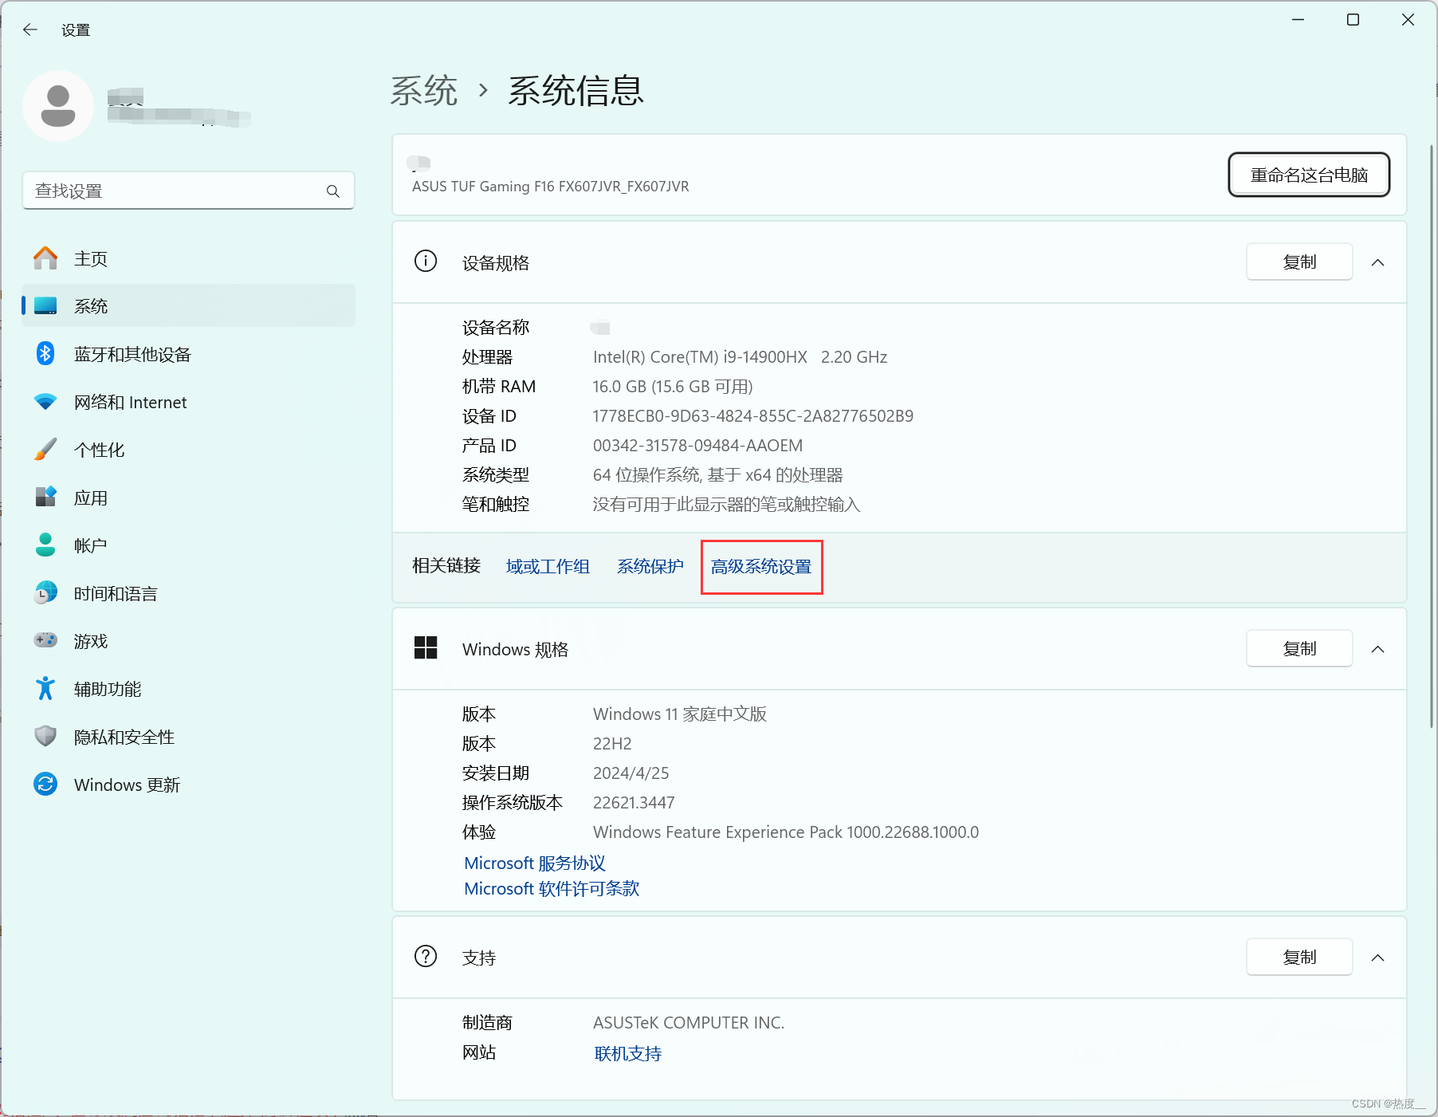Click the Windows 更新 refresh icon

point(45,784)
